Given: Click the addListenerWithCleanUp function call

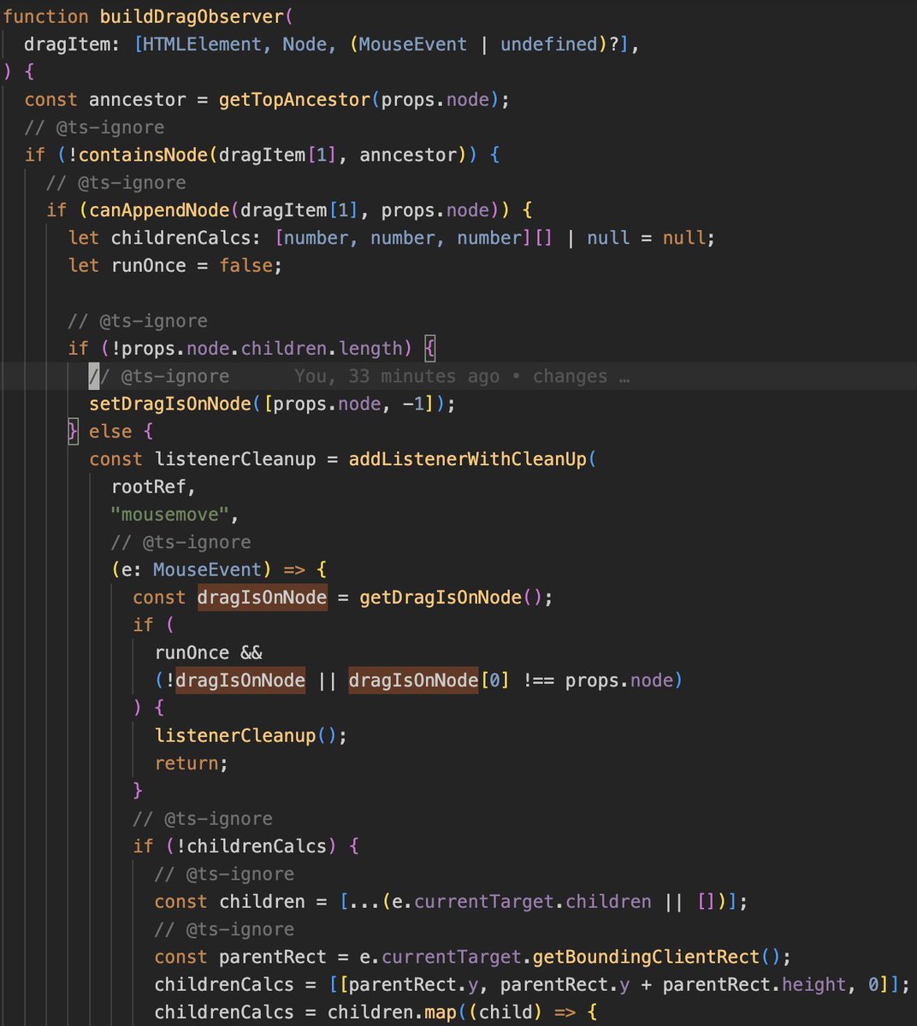Looking at the screenshot, I should [x=467, y=459].
